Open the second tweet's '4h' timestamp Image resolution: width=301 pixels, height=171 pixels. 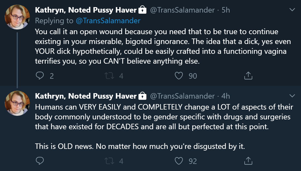[226, 96]
